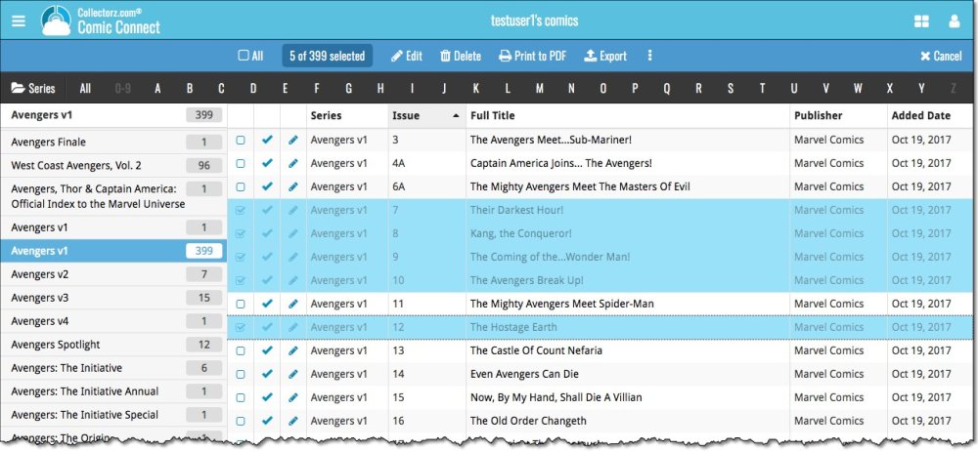
Task: Select Avengers v2 in the series list
Action: click(x=112, y=274)
